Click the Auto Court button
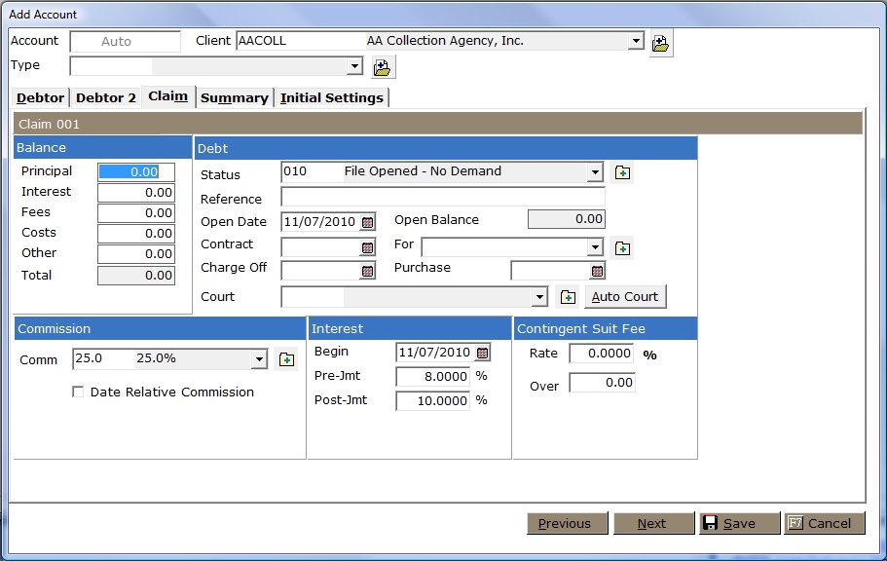The image size is (887, 561). [625, 297]
